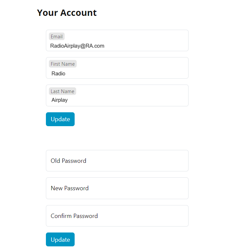Click the Old Password field
This screenshot has width=247, height=250.
[117, 161]
